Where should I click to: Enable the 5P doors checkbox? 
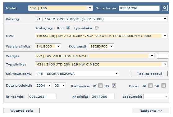163,86
